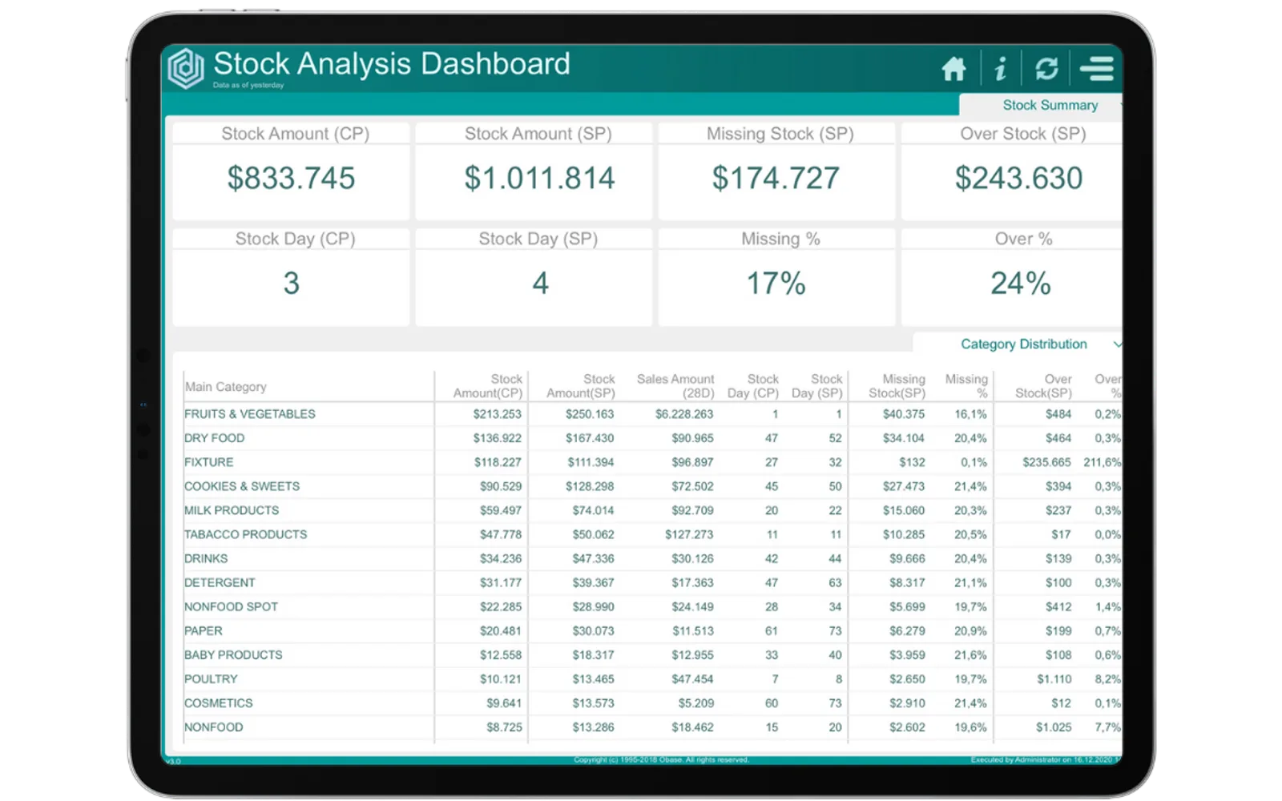The height and width of the screenshot is (801, 1282).
Task: Select the DRINKS category row
Action: tap(652, 558)
